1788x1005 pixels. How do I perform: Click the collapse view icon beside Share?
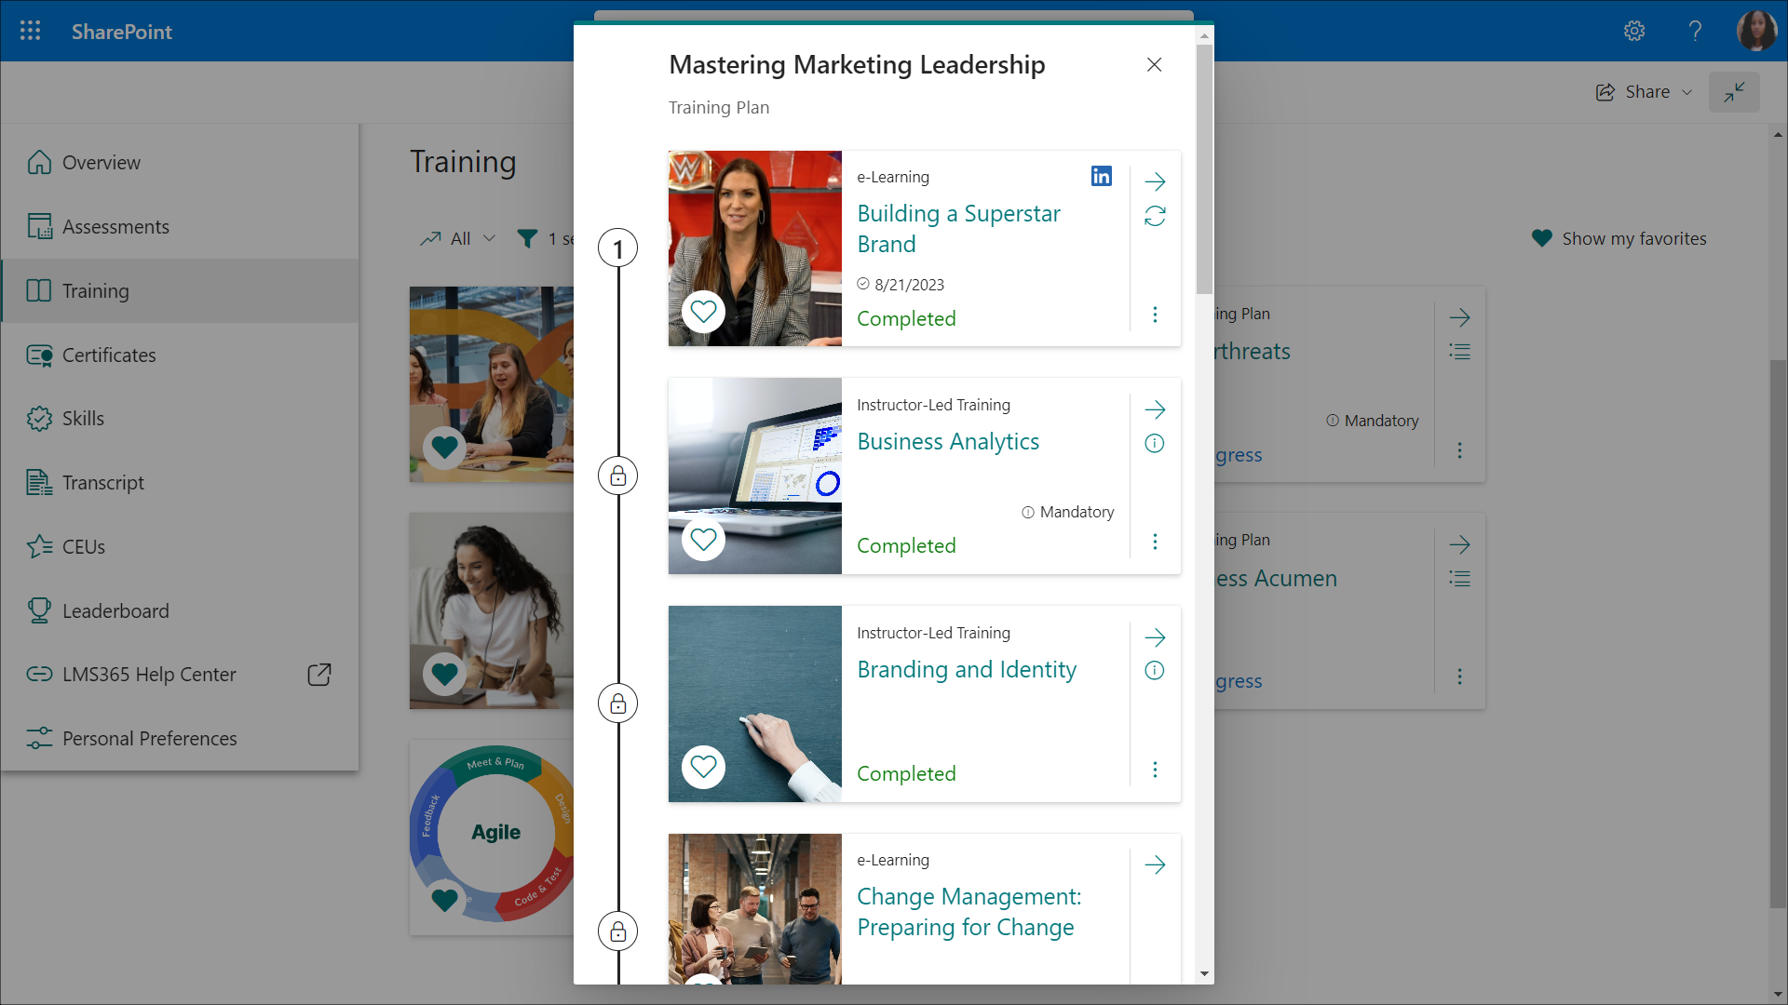1733,92
